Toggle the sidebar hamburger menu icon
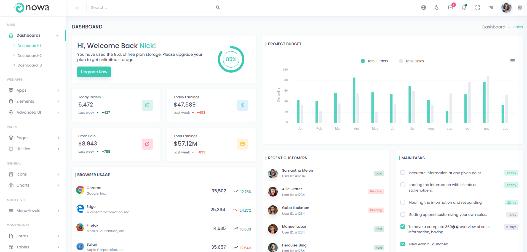The image size is (527, 252). tap(77, 7)
